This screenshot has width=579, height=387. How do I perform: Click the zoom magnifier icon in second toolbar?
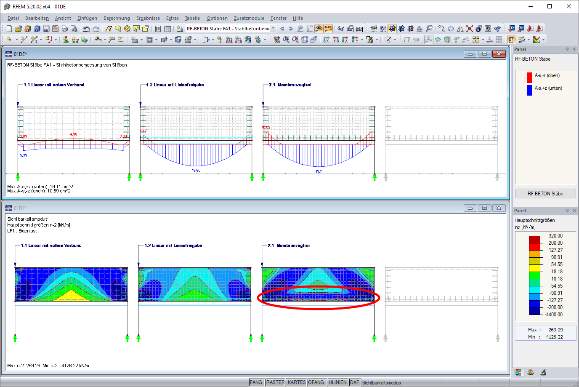286,40
